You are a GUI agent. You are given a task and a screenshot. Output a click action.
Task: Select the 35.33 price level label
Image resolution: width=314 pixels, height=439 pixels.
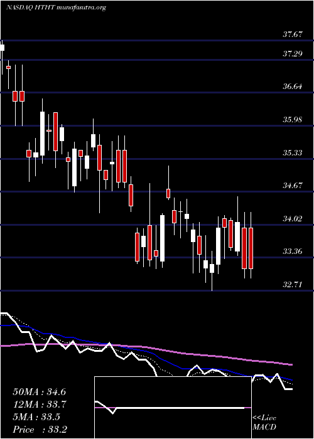(292, 152)
